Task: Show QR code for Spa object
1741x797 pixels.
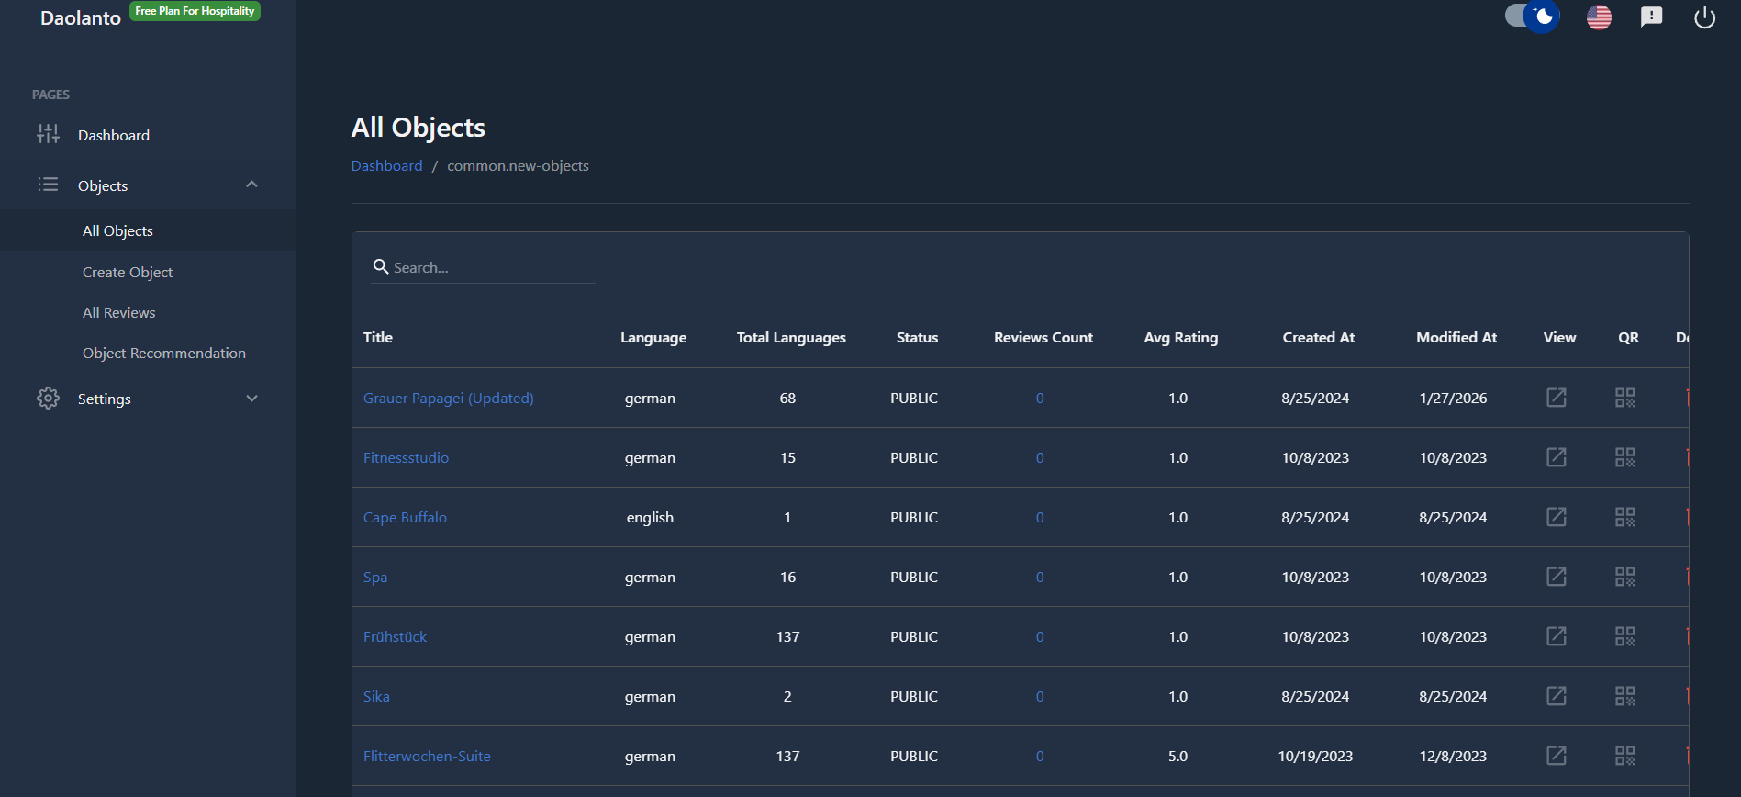Action: click(1624, 577)
